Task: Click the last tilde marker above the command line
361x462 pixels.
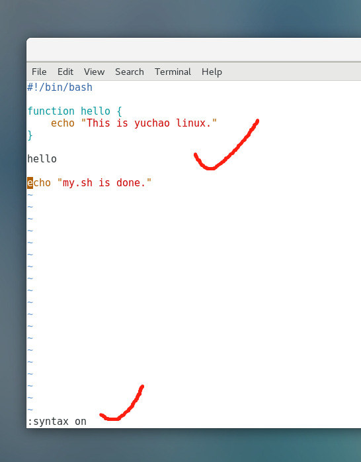Action: coord(30,410)
